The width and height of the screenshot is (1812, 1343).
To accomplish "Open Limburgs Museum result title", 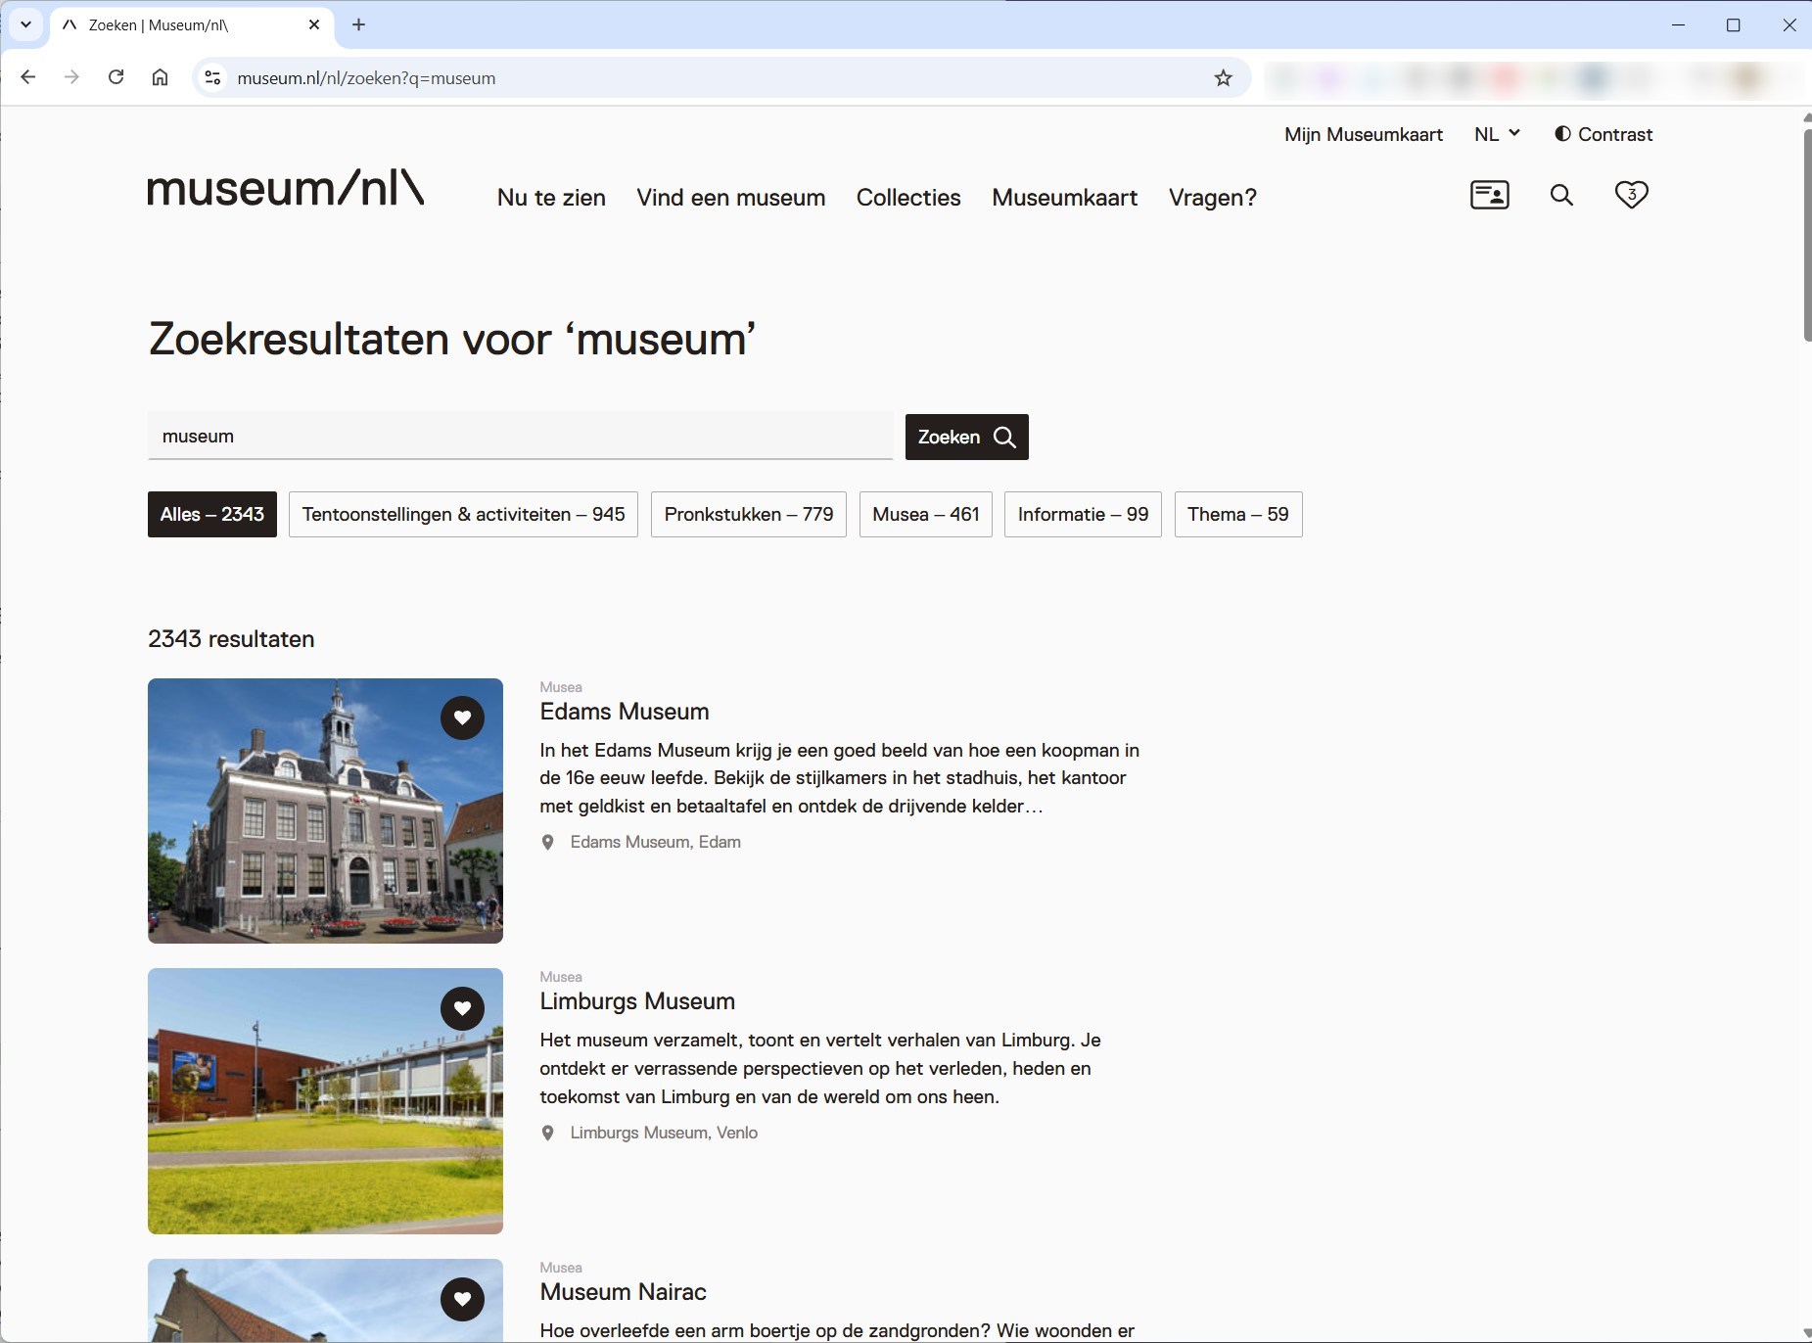I will pos(637,1001).
